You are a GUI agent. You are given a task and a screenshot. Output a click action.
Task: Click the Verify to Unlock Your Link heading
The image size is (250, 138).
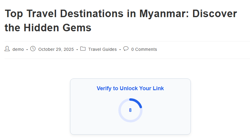(130, 88)
